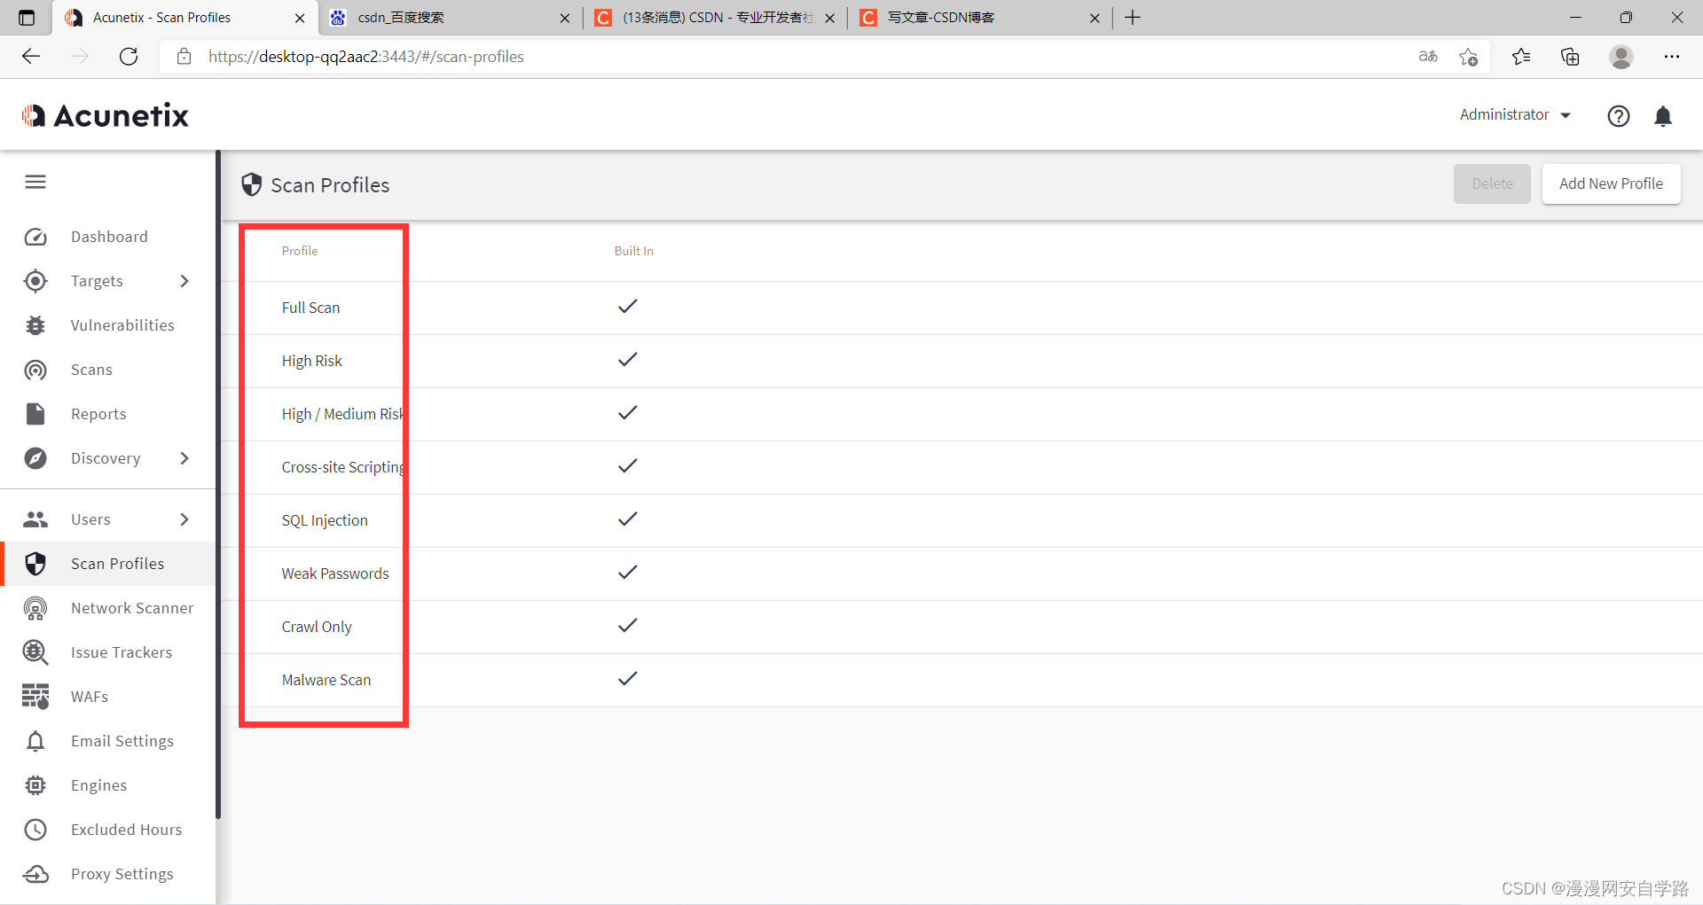Switch to the 写文章-CSDN博客 tab
Image resolution: width=1703 pixels, height=905 pixels.
tap(980, 18)
